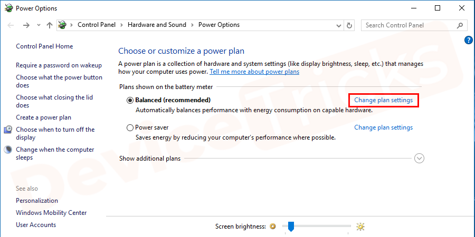
Task: Click the bright sun icon
Action: tap(360, 226)
